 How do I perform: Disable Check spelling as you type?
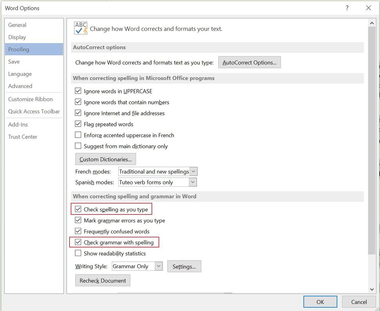(78, 209)
